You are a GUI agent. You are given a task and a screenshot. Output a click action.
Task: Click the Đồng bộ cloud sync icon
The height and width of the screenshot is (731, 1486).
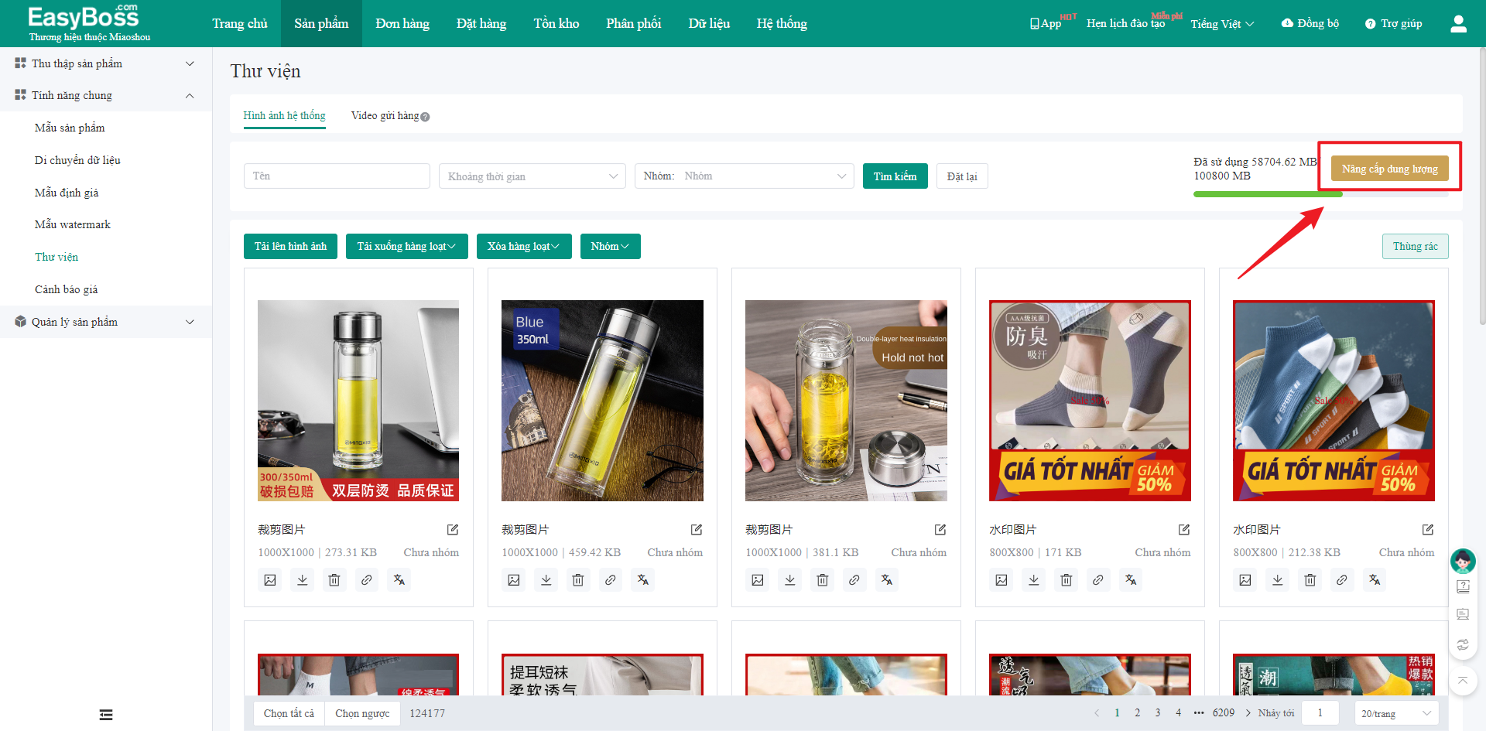1287,23
